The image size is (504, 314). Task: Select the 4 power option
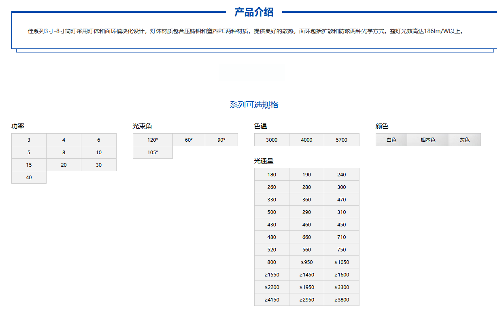[x=64, y=140]
